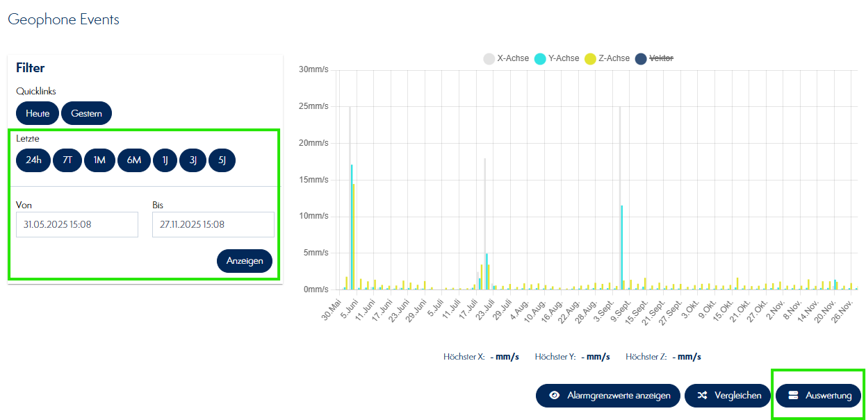Show the last 24h range
The width and height of the screenshot is (866, 420).
click(33, 160)
